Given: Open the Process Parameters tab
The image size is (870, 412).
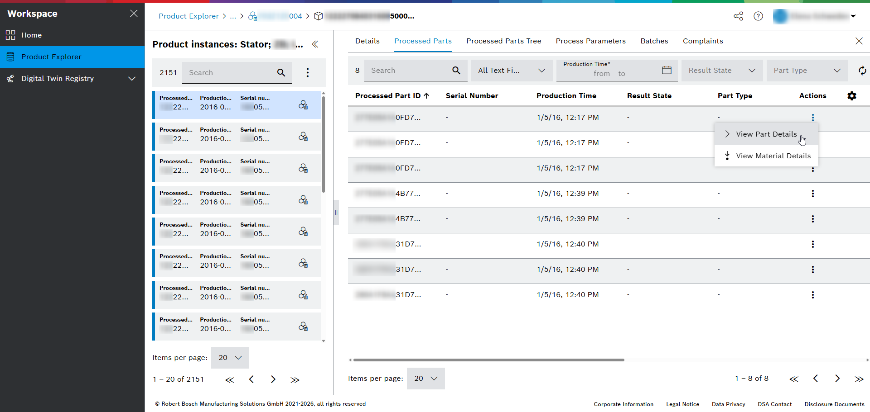Looking at the screenshot, I should [x=591, y=41].
